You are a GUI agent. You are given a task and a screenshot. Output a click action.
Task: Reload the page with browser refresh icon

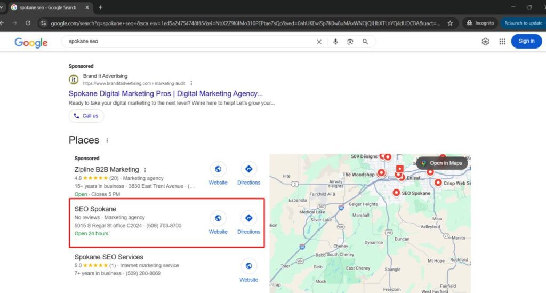28,23
